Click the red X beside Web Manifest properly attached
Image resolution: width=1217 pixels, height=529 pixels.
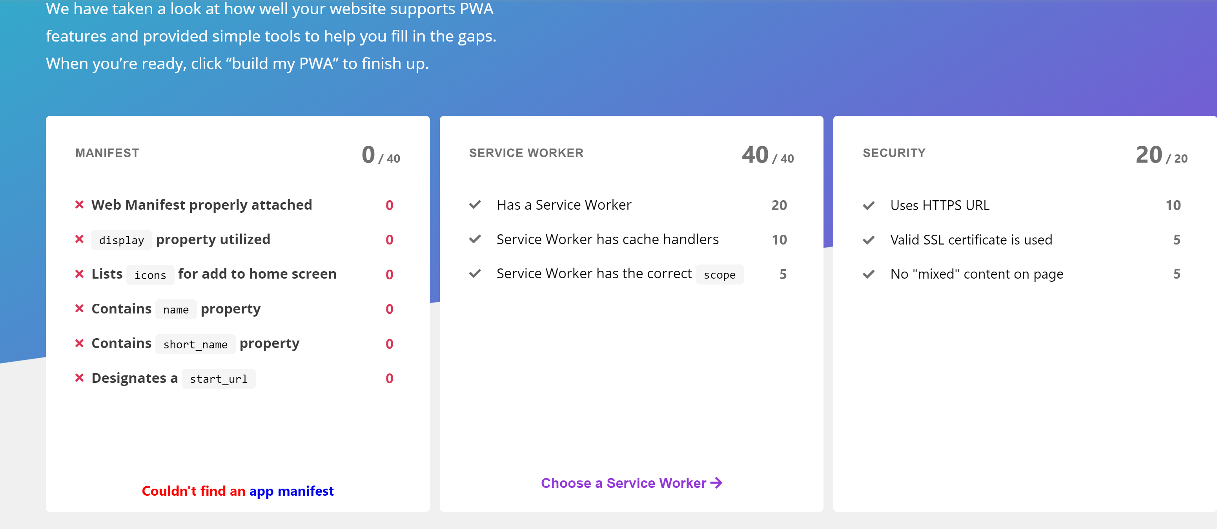point(79,204)
